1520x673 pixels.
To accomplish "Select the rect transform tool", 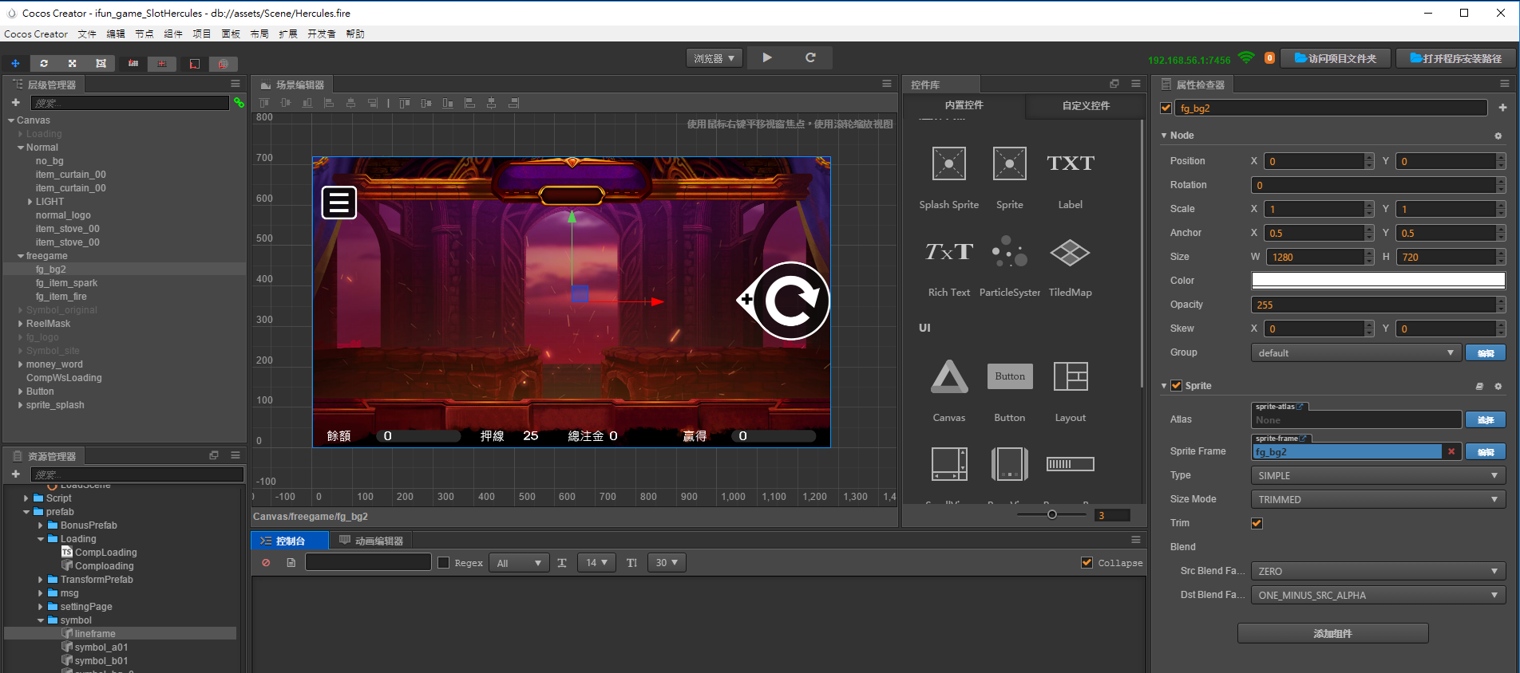I will pyautogui.click(x=101, y=63).
